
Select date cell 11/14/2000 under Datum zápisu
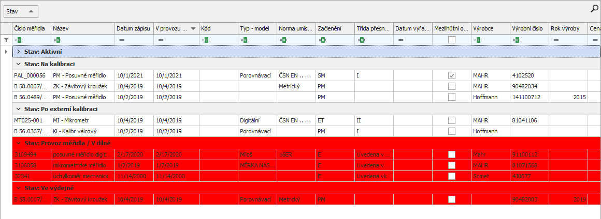pos(134,176)
